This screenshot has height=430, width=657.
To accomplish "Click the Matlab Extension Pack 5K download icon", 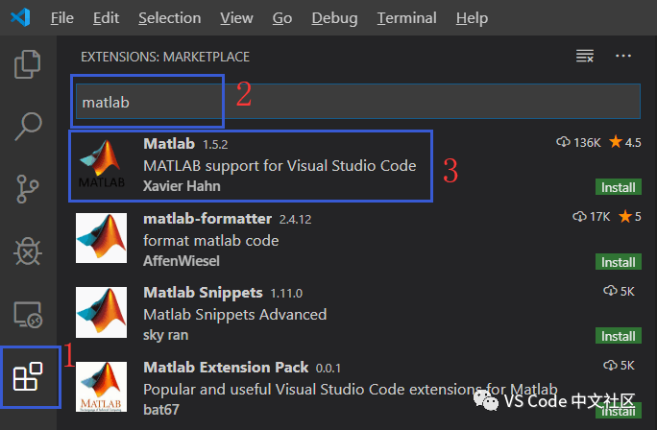I will click(610, 365).
